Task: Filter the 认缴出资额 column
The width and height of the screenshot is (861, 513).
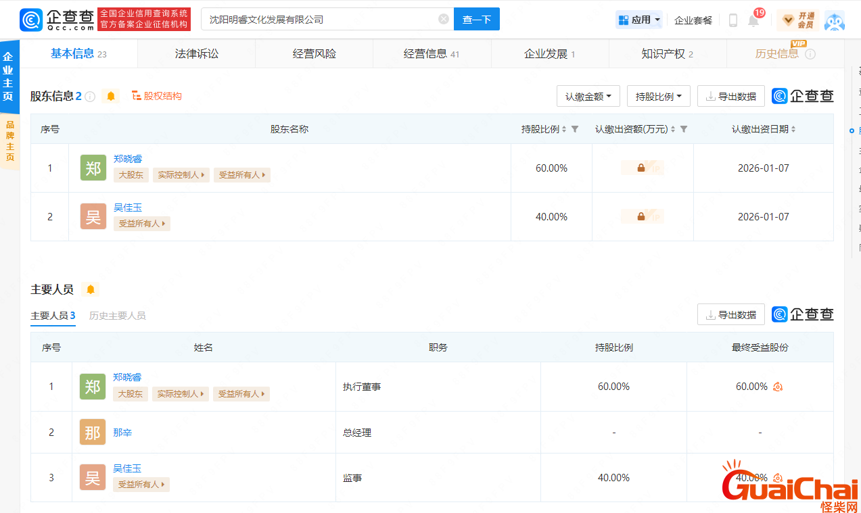Action: 684,129
